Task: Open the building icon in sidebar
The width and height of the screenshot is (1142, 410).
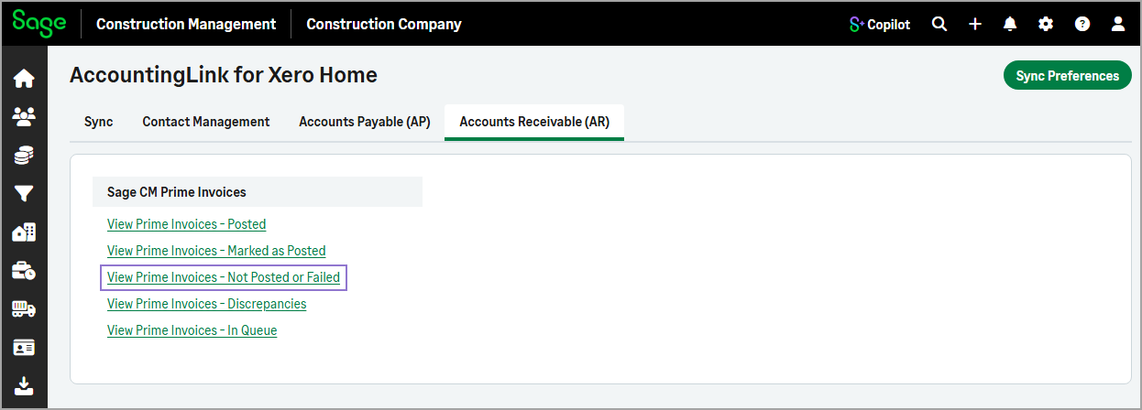Action: pyautogui.click(x=24, y=232)
